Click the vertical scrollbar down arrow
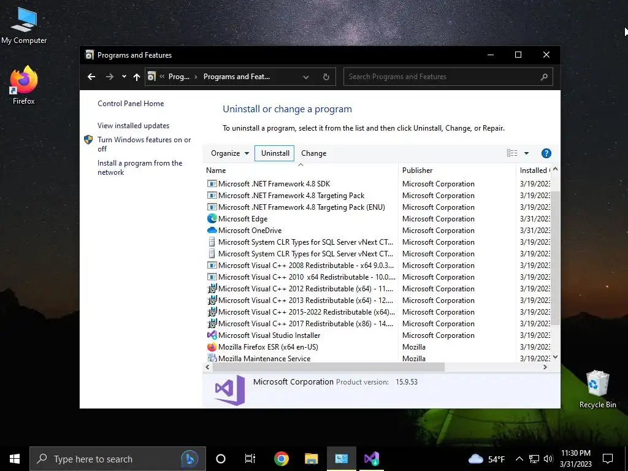628x471 pixels. click(555, 357)
